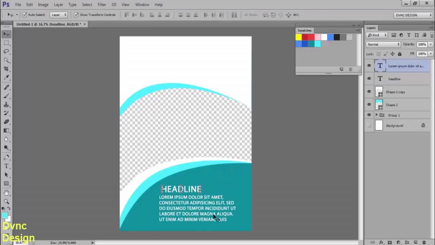435x245 pixels.
Task: Choose the Zoom tool
Action: tap(6, 201)
